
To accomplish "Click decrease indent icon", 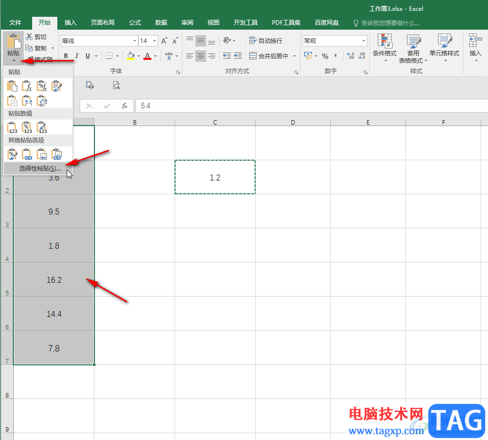I will pyautogui.click(x=227, y=56).
